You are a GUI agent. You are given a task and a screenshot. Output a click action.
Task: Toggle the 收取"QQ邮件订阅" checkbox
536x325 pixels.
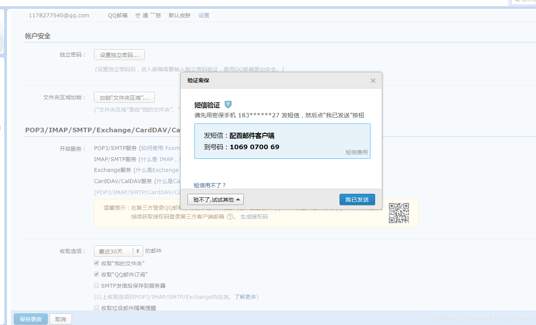tap(97, 274)
